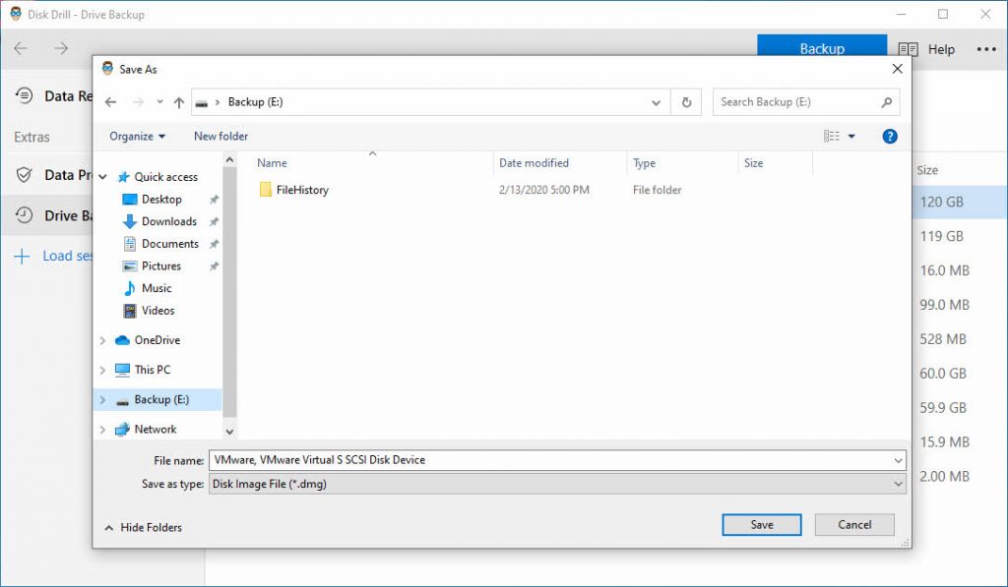Open the Organize dropdown menu
The image size is (1008, 587).
point(137,136)
